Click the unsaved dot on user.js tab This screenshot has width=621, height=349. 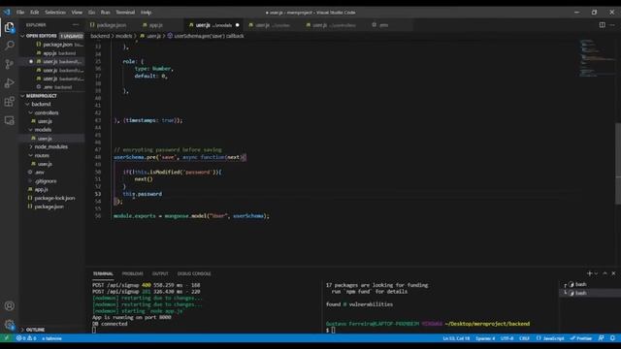click(x=237, y=25)
